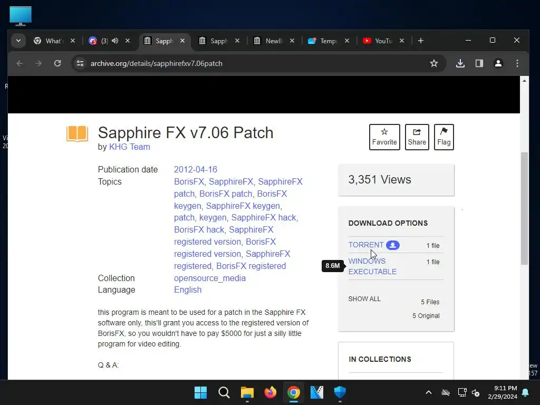Image resolution: width=540 pixels, height=405 pixels.
Task: Open KHG Team author link
Action: [130, 147]
